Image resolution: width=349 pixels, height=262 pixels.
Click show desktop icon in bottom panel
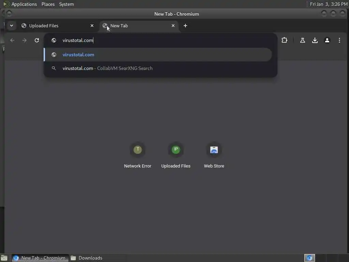coord(4,258)
